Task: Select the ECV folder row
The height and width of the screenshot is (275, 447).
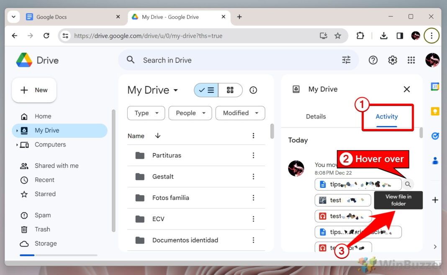Action: 196,219
